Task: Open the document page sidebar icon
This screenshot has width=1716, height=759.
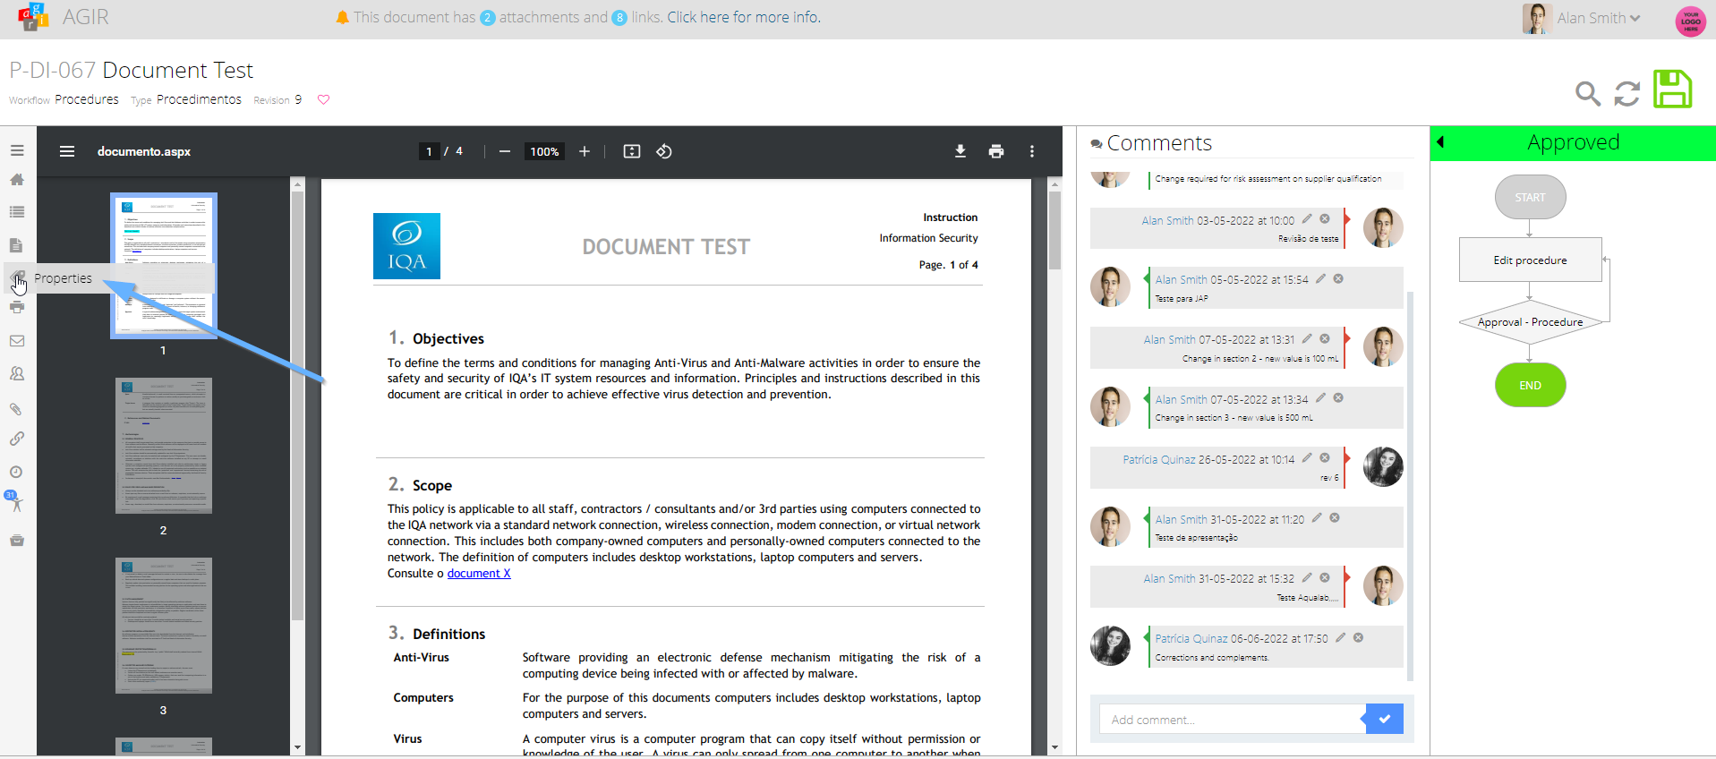Action: 17,245
